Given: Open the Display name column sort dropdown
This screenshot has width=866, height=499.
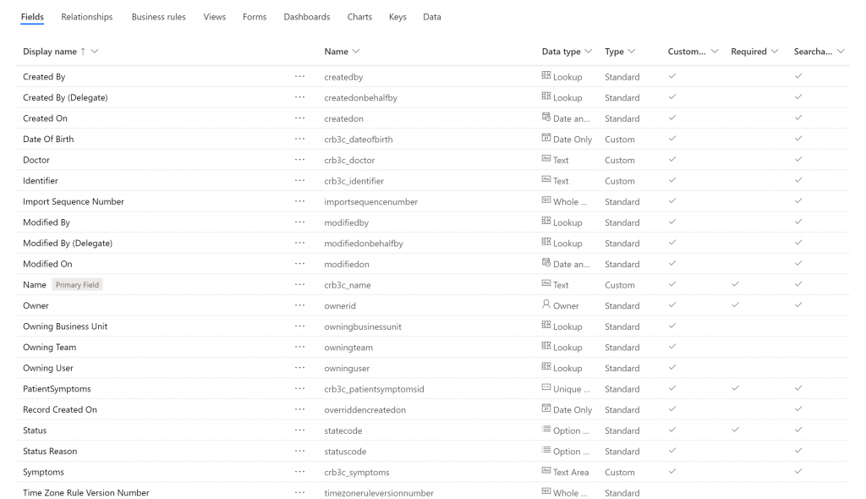Looking at the screenshot, I should click(x=94, y=52).
